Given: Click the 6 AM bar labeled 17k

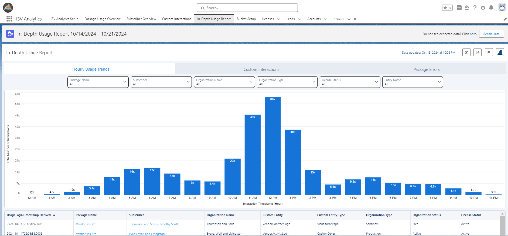Looking at the screenshot, I should [152, 181].
